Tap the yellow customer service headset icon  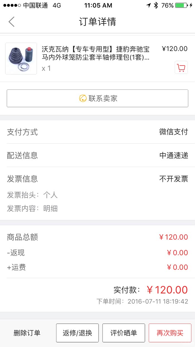(83, 98)
